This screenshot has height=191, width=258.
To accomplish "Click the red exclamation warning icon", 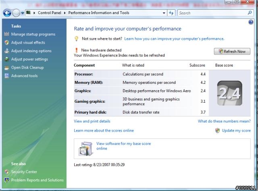I will click(76, 50).
